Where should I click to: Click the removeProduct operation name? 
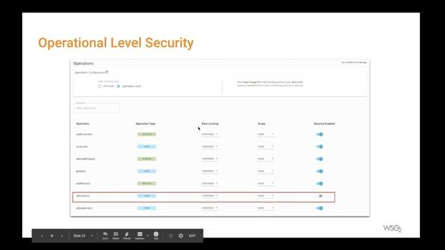coord(86,159)
